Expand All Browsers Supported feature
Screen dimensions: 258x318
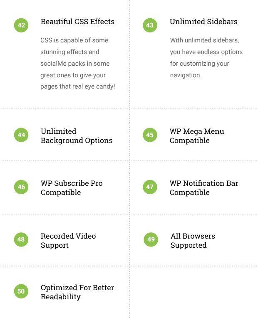click(193, 240)
